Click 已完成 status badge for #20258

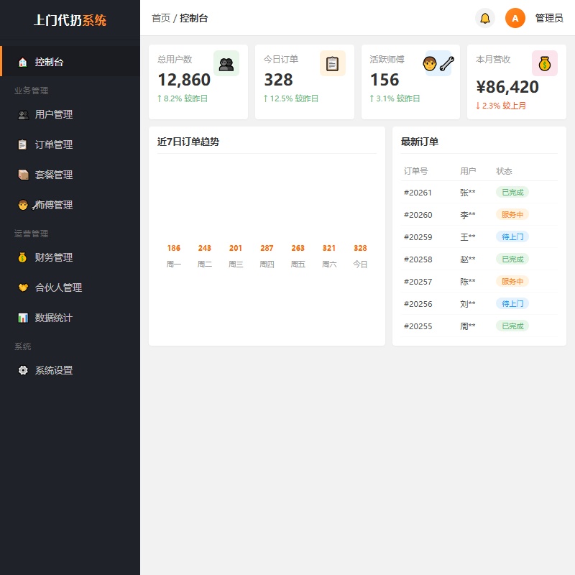[x=512, y=259]
